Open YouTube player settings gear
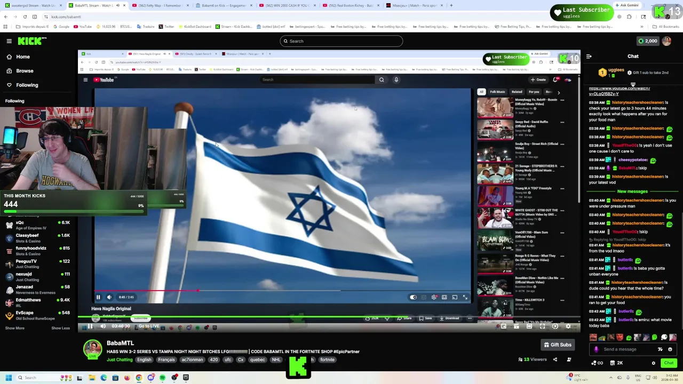 pyautogui.click(x=434, y=297)
